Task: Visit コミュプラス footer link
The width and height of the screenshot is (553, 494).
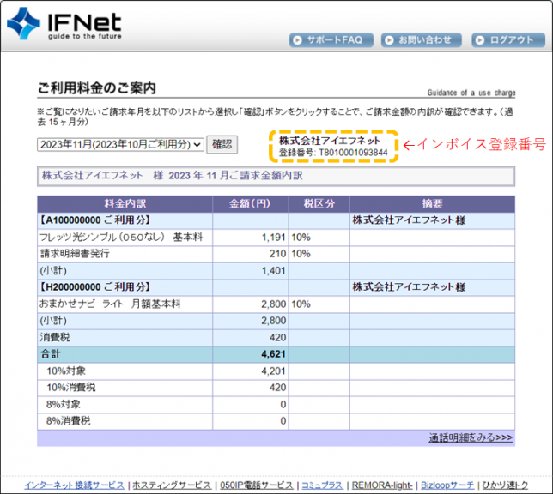Action: pos(323,485)
